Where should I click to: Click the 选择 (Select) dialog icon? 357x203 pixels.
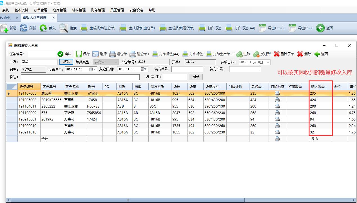pos(95,54)
